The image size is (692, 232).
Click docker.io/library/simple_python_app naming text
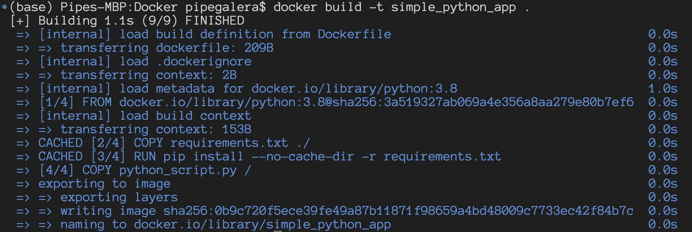pyautogui.click(x=263, y=224)
